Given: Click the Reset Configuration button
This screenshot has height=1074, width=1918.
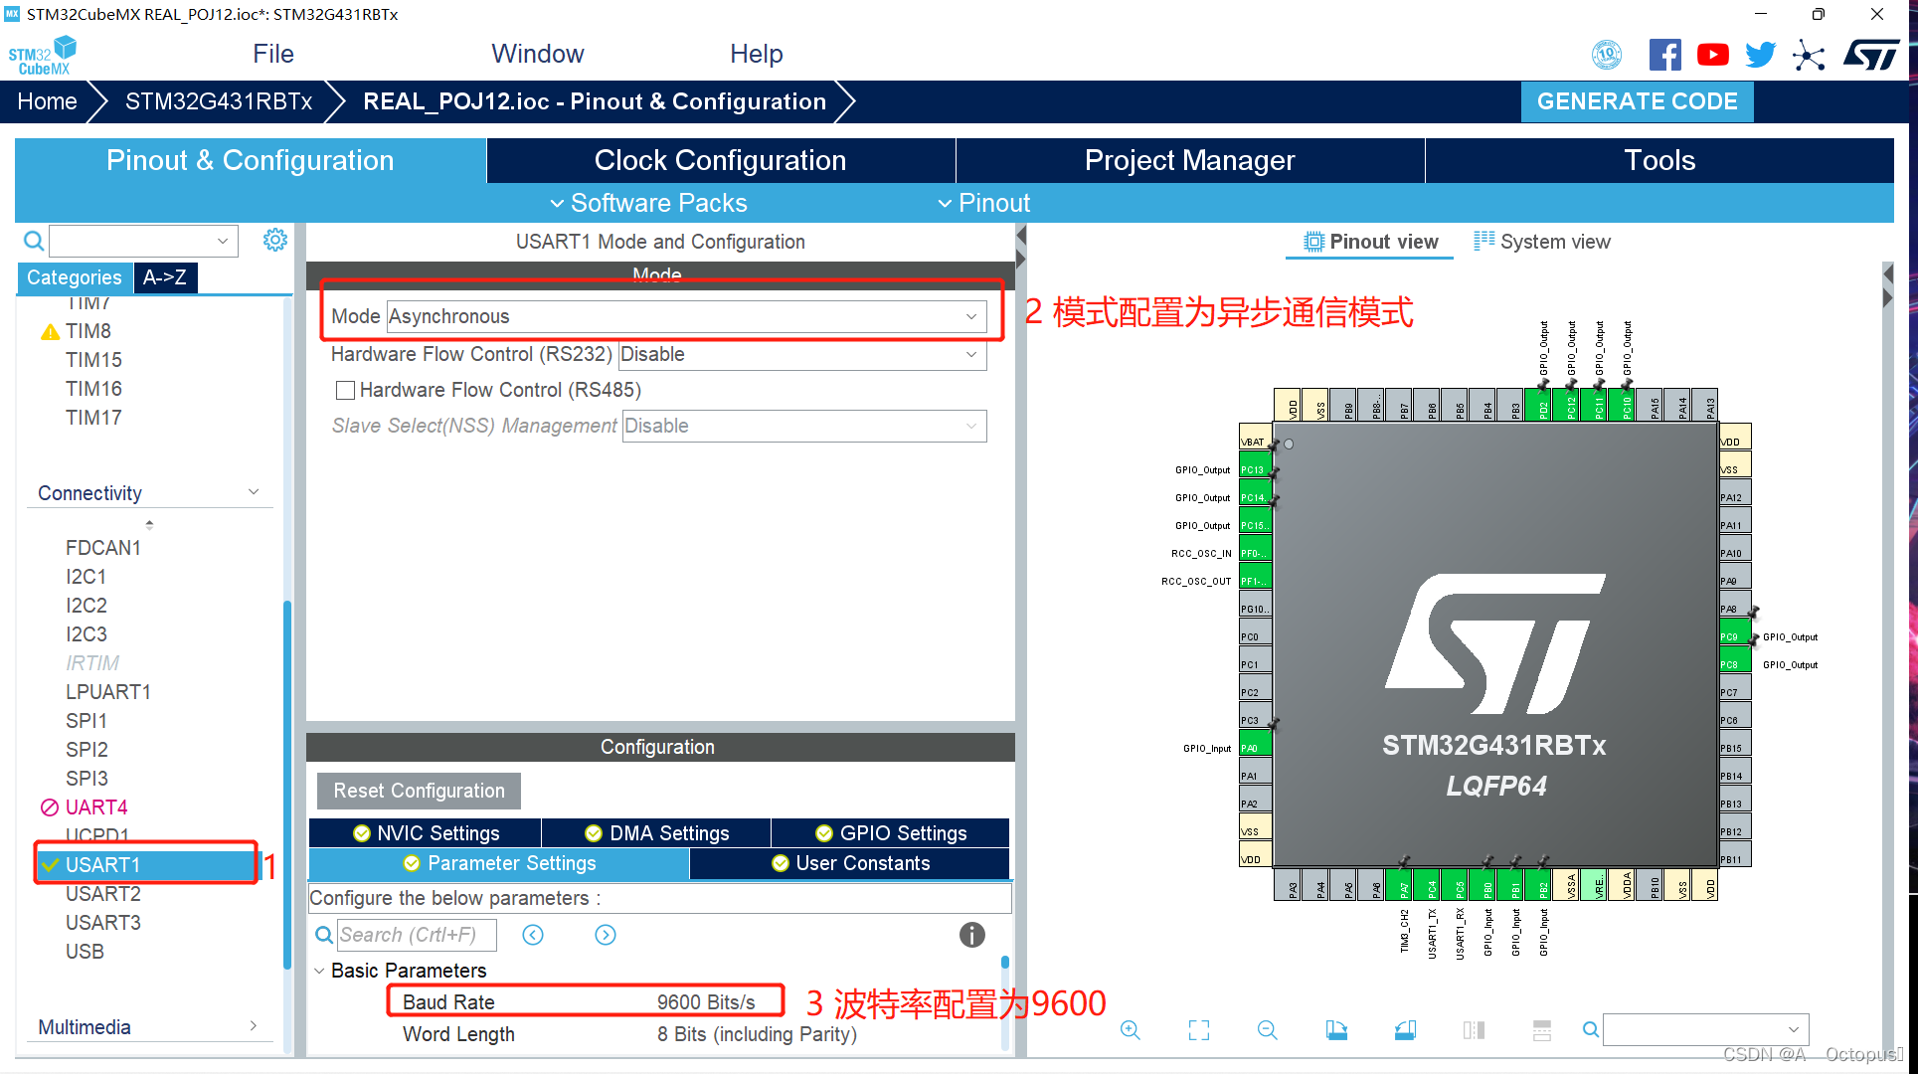Looking at the screenshot, I should (x=419, y=791).
